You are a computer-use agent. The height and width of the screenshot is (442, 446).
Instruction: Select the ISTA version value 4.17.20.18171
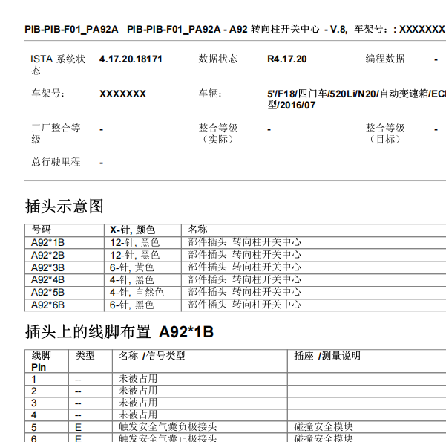click(x=131, y=59)
